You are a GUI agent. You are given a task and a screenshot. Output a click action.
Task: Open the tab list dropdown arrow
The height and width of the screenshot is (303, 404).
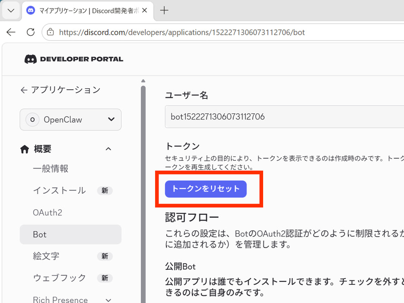[x=11, y=11]
